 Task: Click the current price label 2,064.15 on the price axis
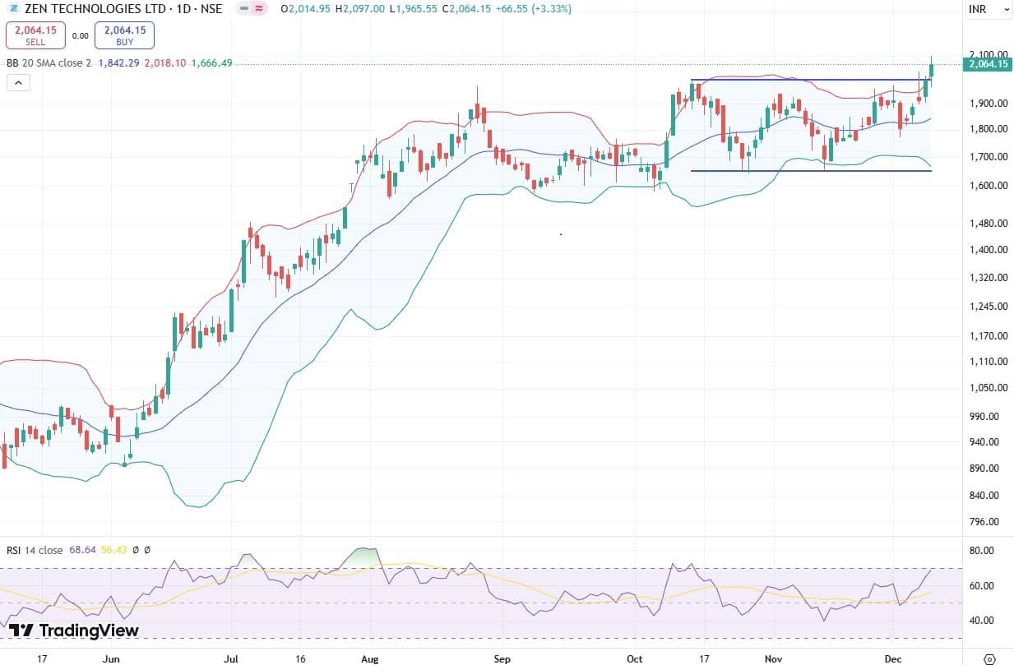pos(989,64)
